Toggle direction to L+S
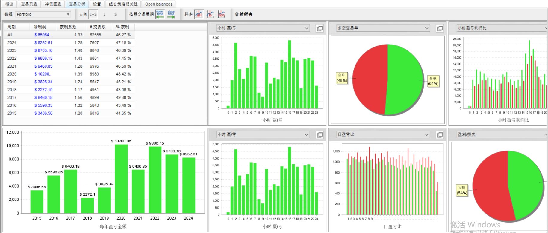The image size is (548, 233). (93, 14)
